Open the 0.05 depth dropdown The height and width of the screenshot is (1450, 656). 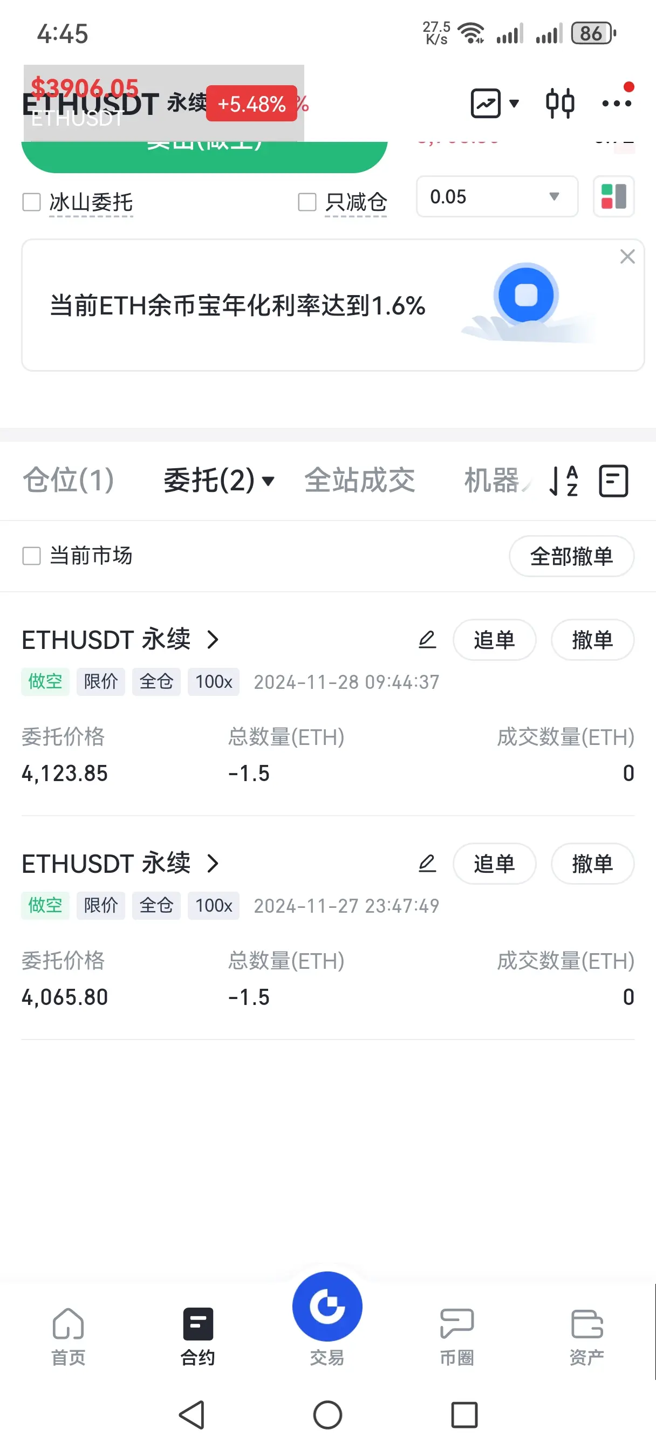coord(497,196)
